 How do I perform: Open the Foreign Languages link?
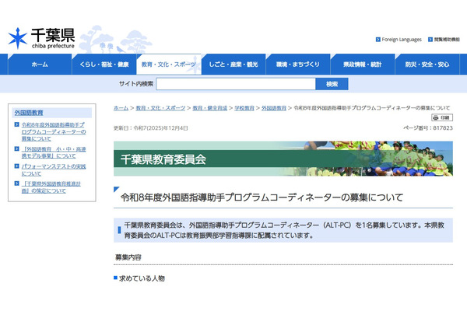(x=402, y=40)
